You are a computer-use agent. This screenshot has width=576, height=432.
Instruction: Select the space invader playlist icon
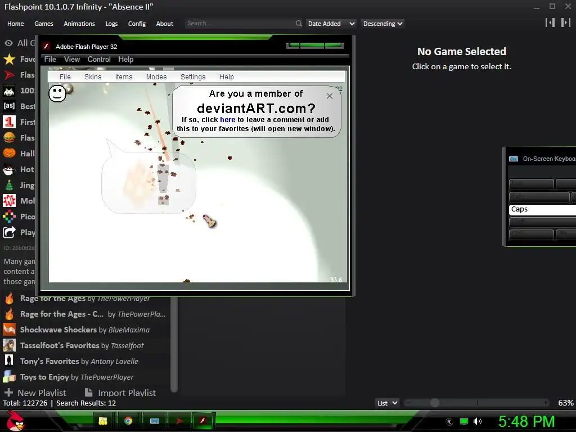[x=9, y=91]
